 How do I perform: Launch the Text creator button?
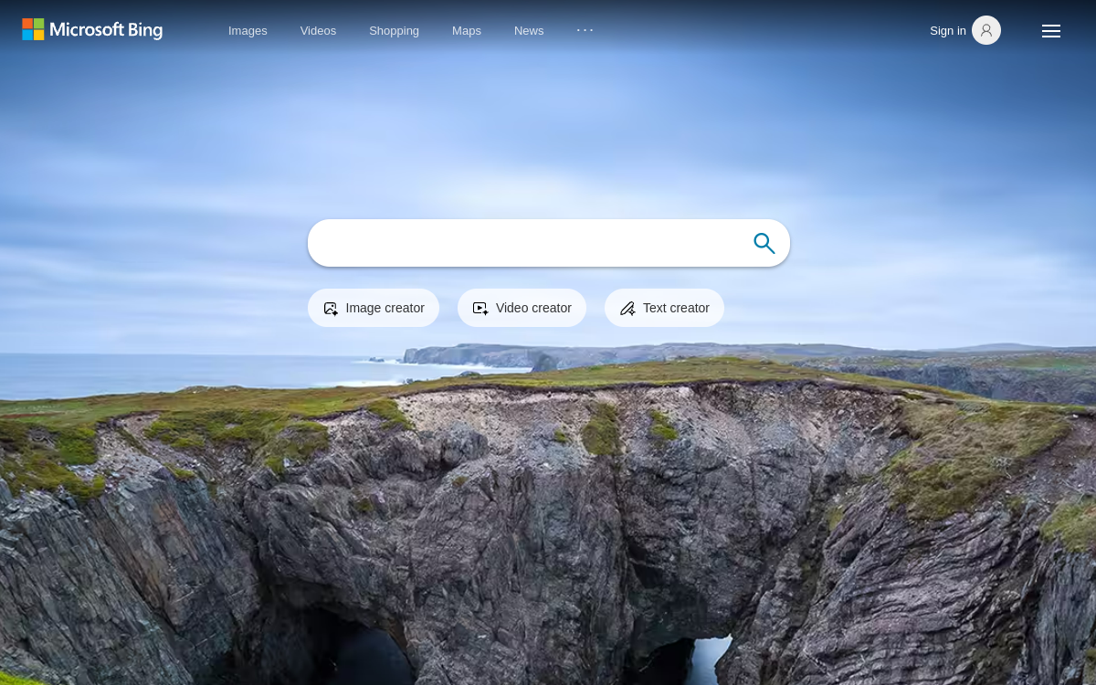[x=664, y=308]
